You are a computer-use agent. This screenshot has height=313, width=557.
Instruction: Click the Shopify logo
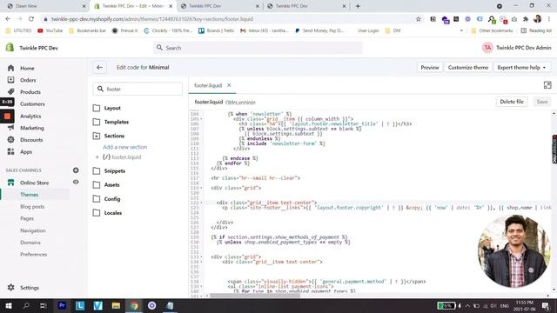click(x=10, y=47)
